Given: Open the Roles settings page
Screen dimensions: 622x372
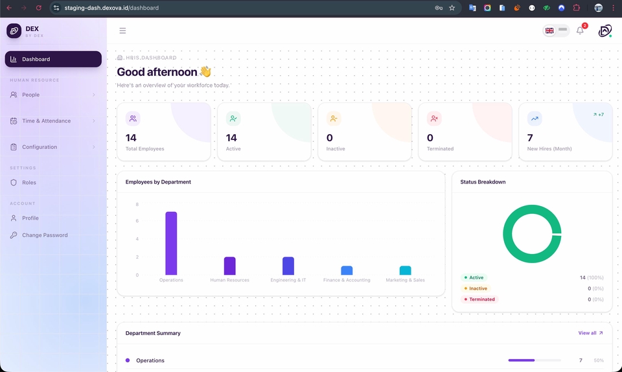Looking at the screenshot, I should pyautogui.click(x=53, y=182).
